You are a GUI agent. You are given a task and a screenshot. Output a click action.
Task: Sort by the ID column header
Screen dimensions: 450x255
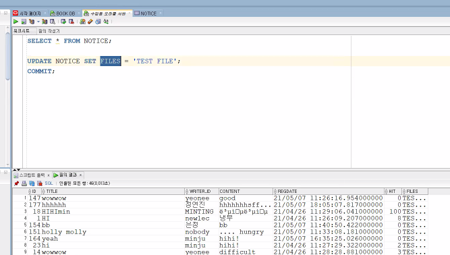(x=34, y=192)
